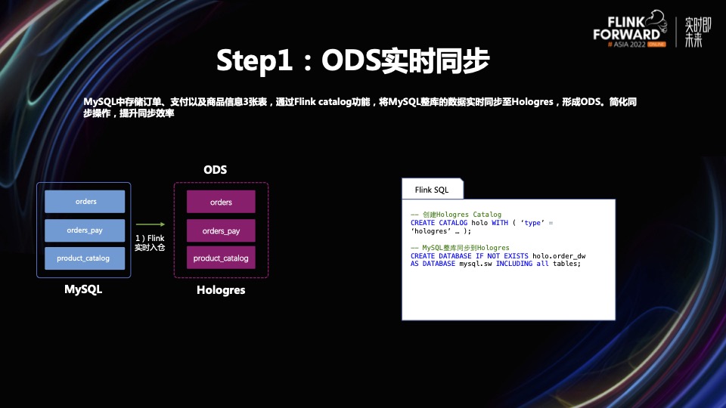
Task: Click the 'AS DATABASE mysql.sw INCLUDING all tables' line
Action: click(495, 264)
